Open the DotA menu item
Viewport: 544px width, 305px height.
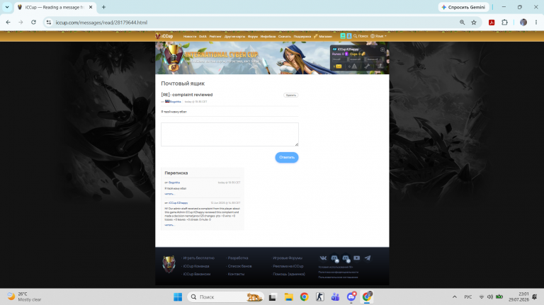pos(203,36)
